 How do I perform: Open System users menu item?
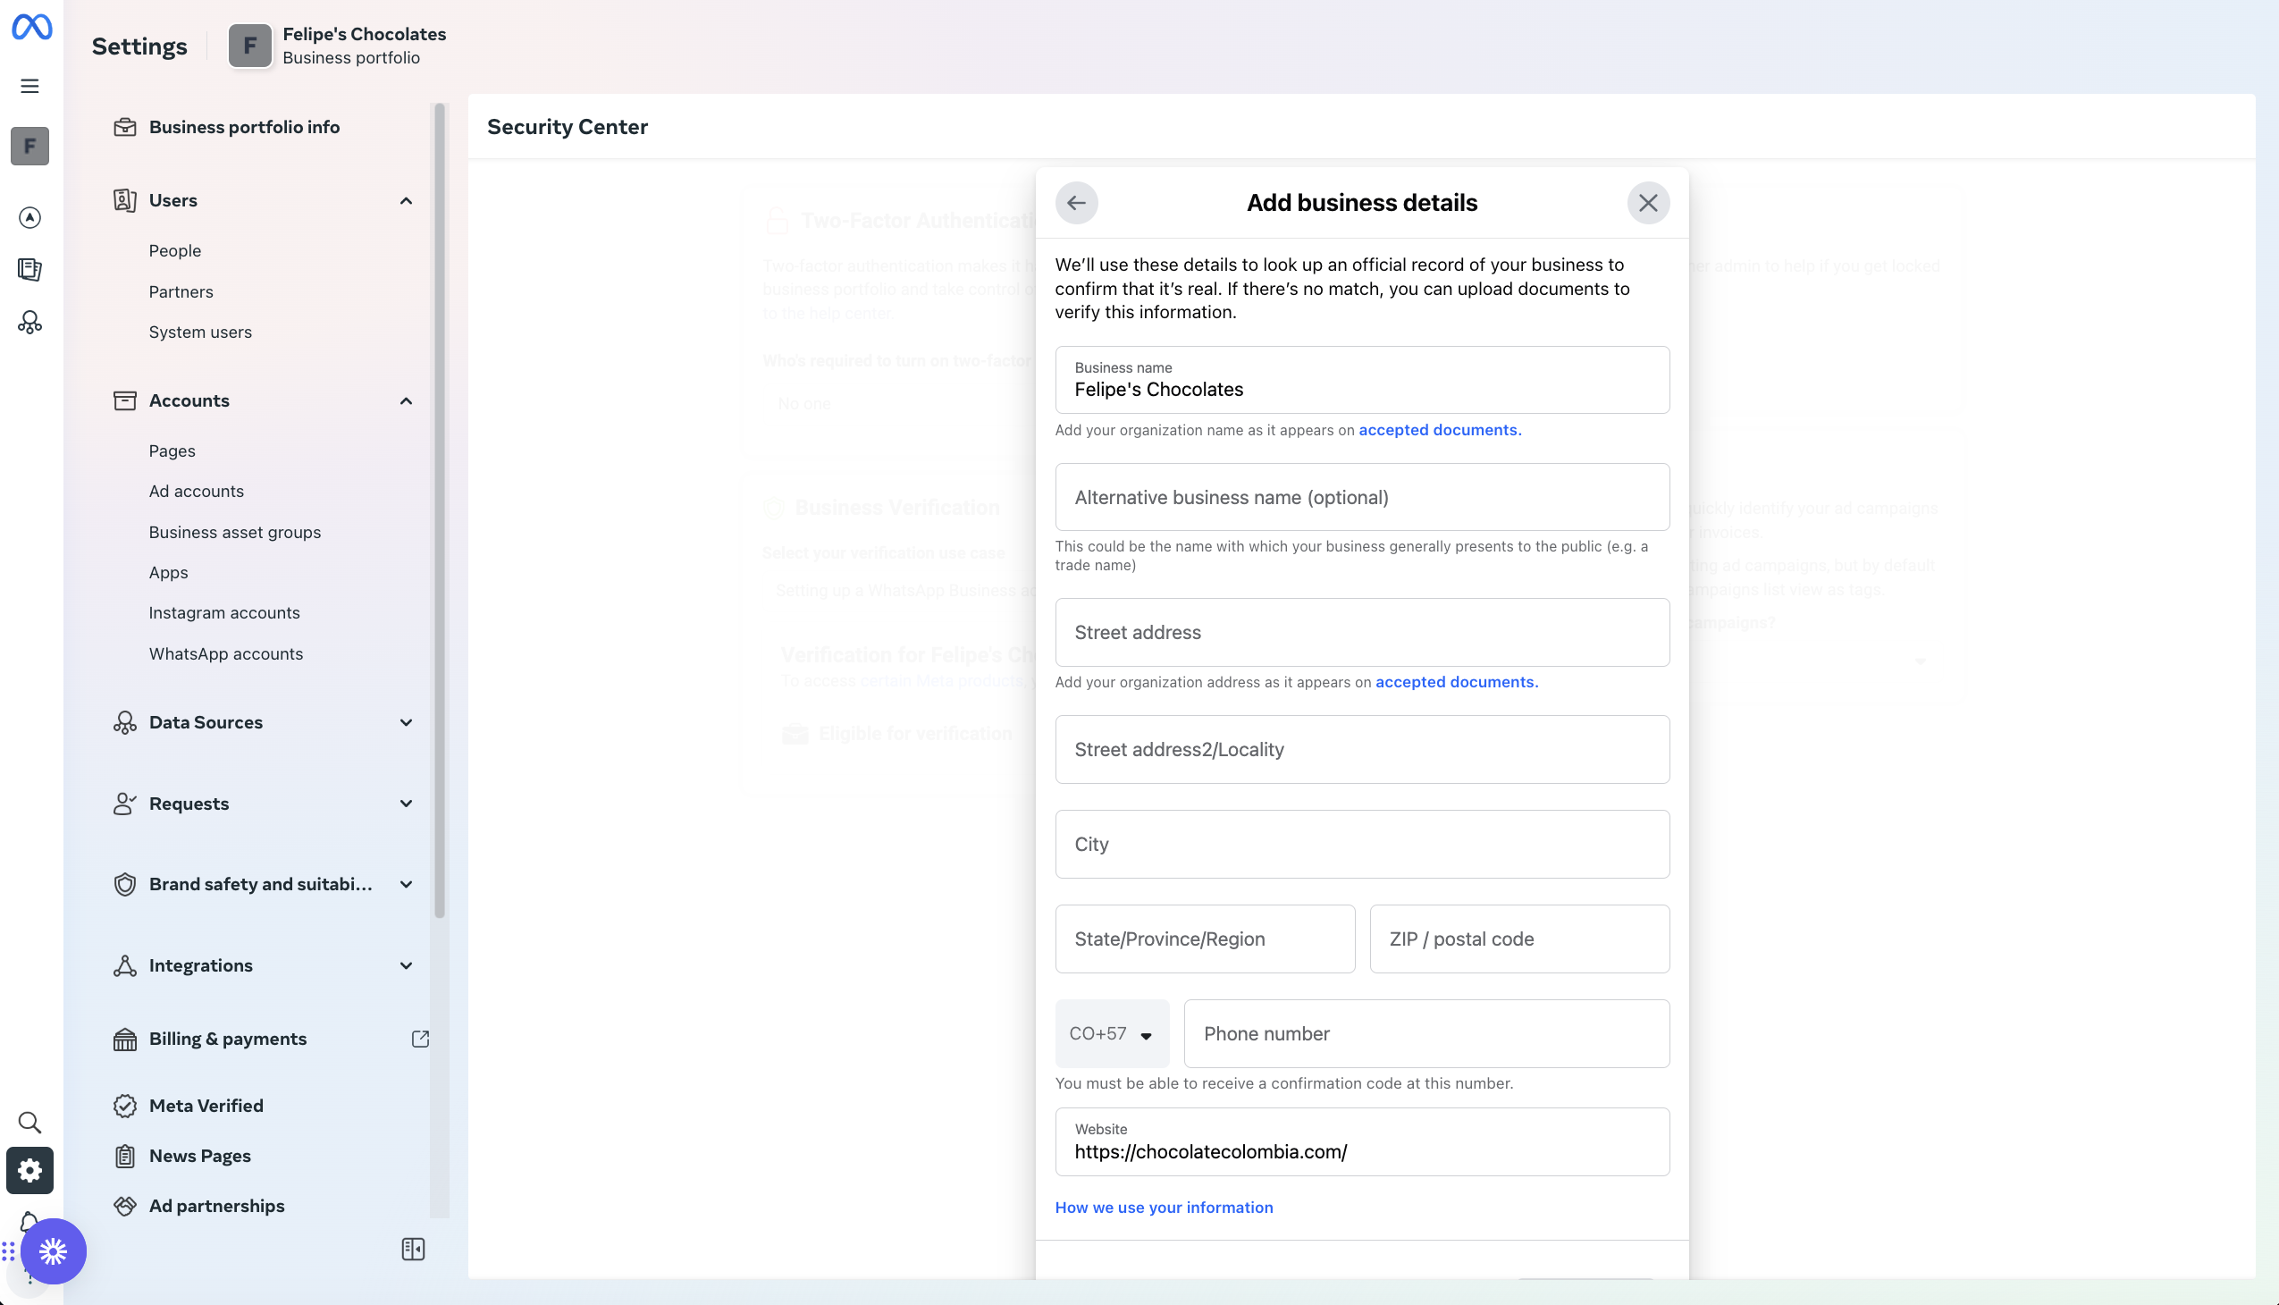click(x=200, y=333)
